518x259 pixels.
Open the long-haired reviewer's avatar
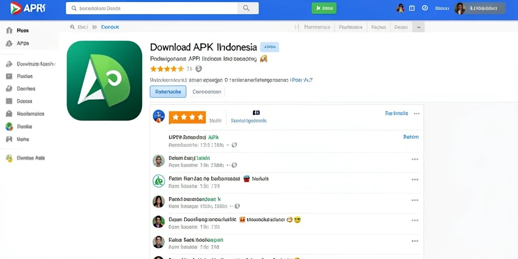(158, 201)
